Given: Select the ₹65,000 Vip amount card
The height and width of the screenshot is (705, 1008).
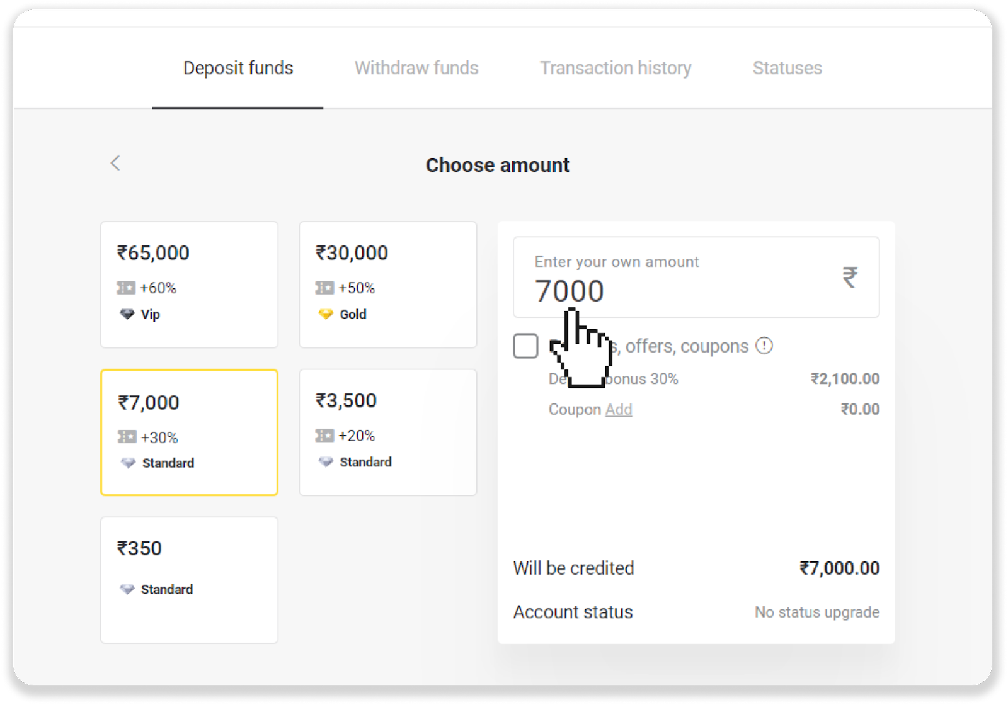Looking at the screenshot, I should 189,285.
